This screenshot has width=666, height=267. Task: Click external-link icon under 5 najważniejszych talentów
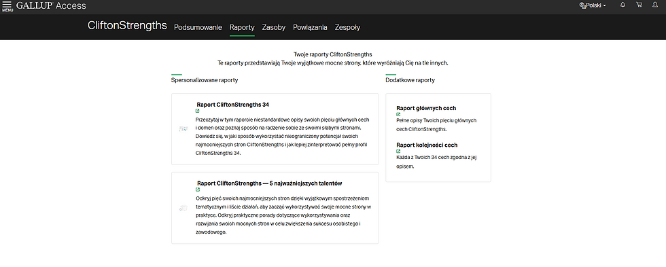tap(198, 190)
